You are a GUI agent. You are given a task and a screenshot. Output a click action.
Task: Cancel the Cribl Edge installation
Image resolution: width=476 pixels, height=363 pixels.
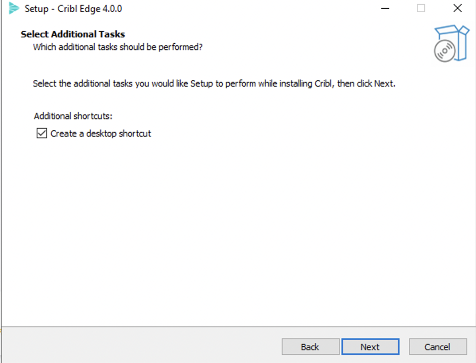tap(438, 346)
